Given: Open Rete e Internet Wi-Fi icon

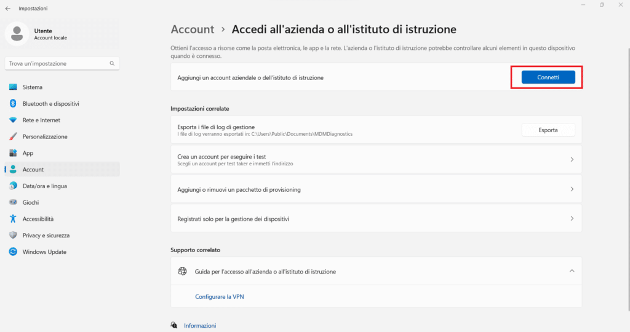Looking at the screenshot, I should click(x=13, y=120).
